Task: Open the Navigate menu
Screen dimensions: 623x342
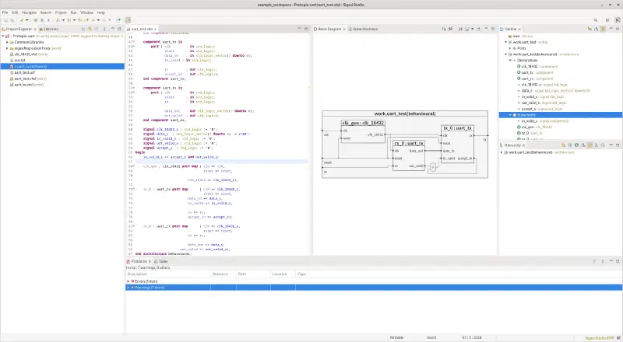Action: pyautogui.click(x=29, y=12)
